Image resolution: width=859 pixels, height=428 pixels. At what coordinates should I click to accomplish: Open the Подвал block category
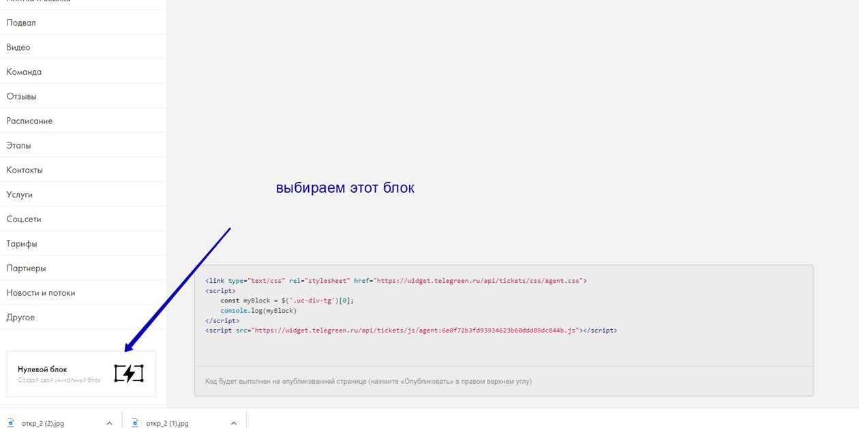(21, 22)
